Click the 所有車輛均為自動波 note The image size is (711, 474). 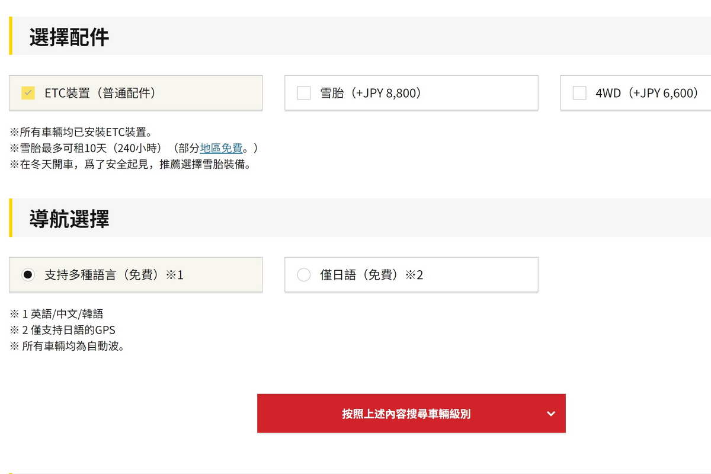click(x=68, y=346)
